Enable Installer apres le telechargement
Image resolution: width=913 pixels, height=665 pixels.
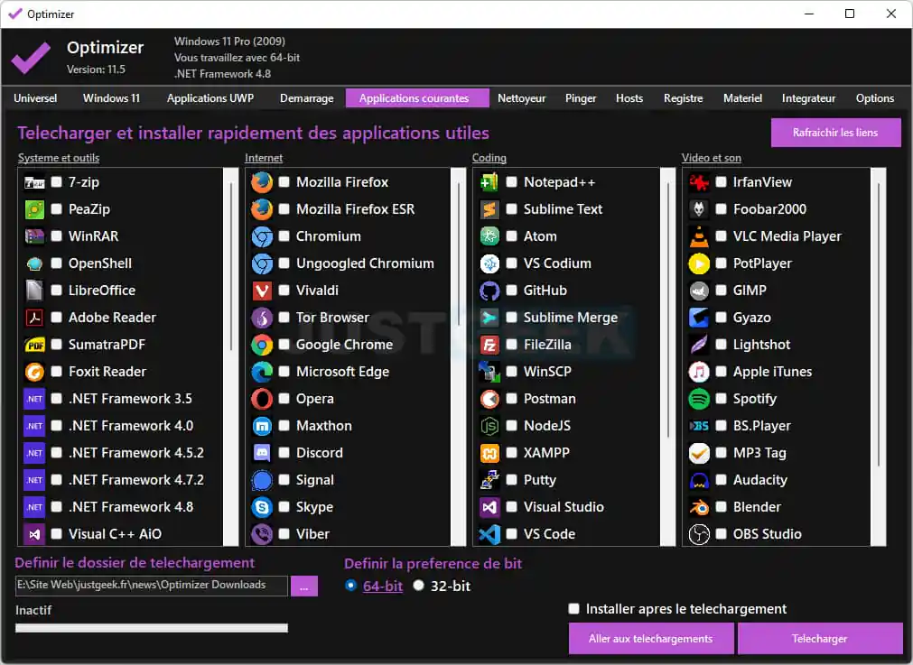[574, 609]
